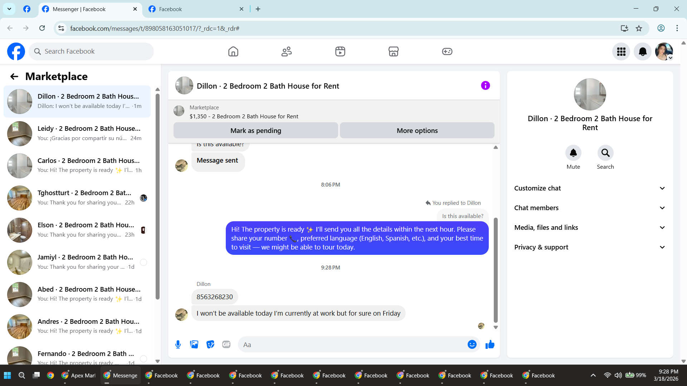Mute the Dillon conversation notifications
Viewport: 687px width, 386px height.
tap(573, 153)
